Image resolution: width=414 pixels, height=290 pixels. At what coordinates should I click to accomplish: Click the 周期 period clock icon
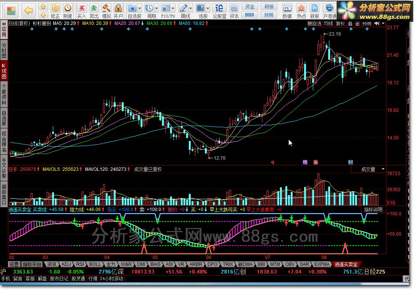pyautogui.click(x=149, y=8)
